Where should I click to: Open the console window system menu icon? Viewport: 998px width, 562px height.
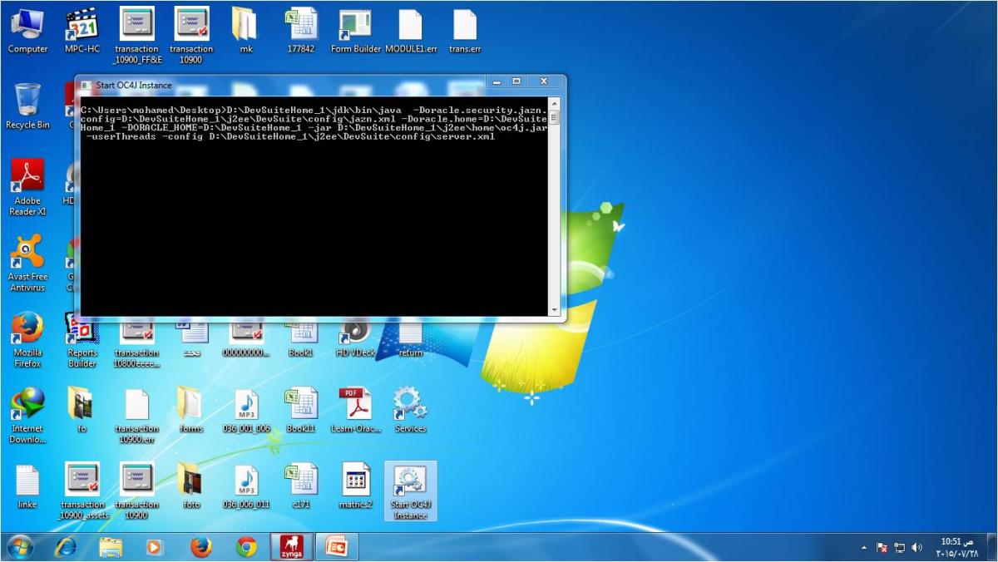pos(86,85)
